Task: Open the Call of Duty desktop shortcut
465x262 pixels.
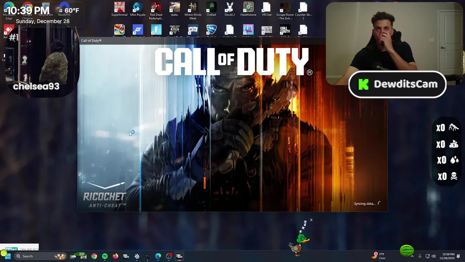Action: pos(285,31)
